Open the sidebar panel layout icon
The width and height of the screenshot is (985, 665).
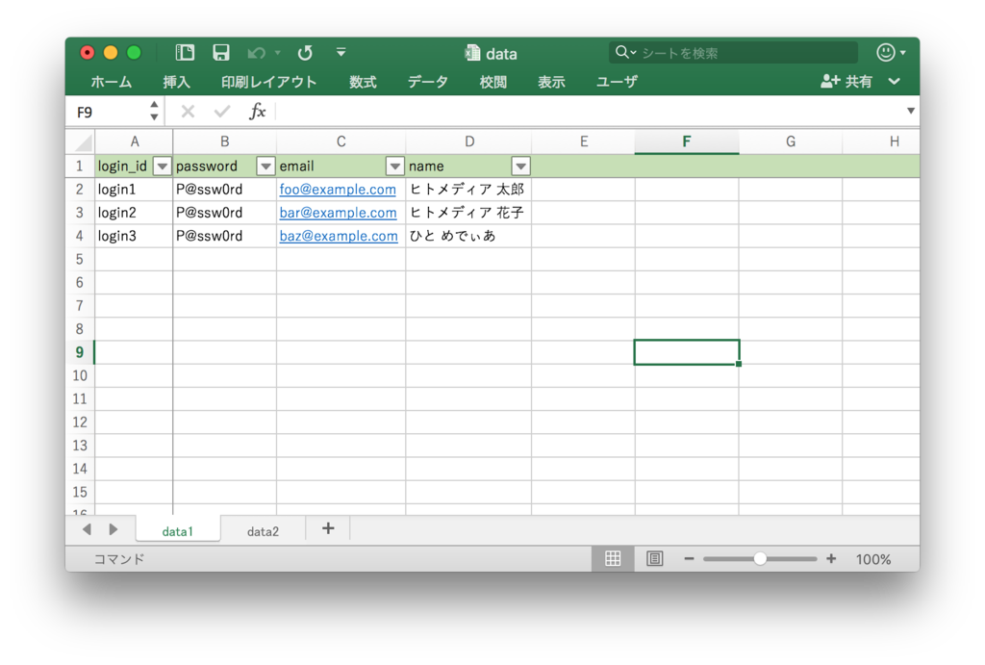tap(185, 53)
